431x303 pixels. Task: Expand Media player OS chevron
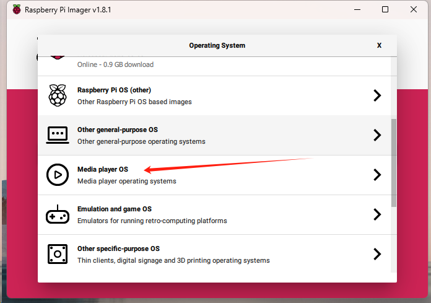[x=377, y=175]
